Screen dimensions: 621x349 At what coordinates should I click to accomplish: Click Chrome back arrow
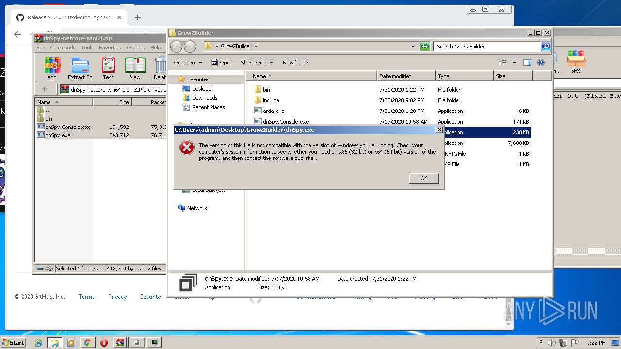[x=17, y=34]
